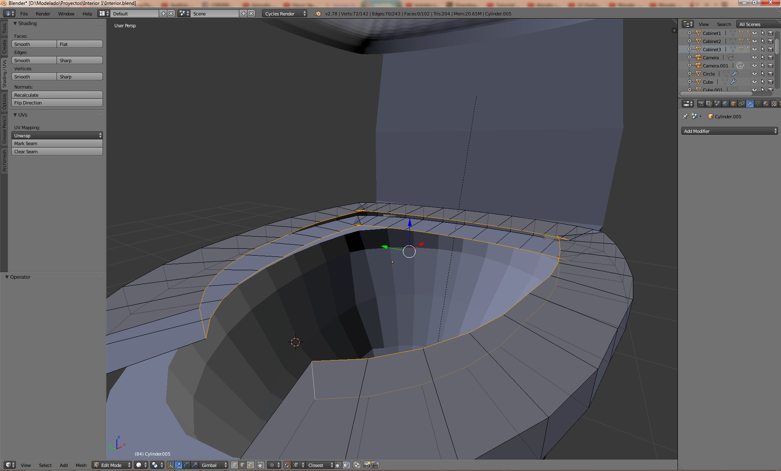Hide Circle with its eye icon

755,74
